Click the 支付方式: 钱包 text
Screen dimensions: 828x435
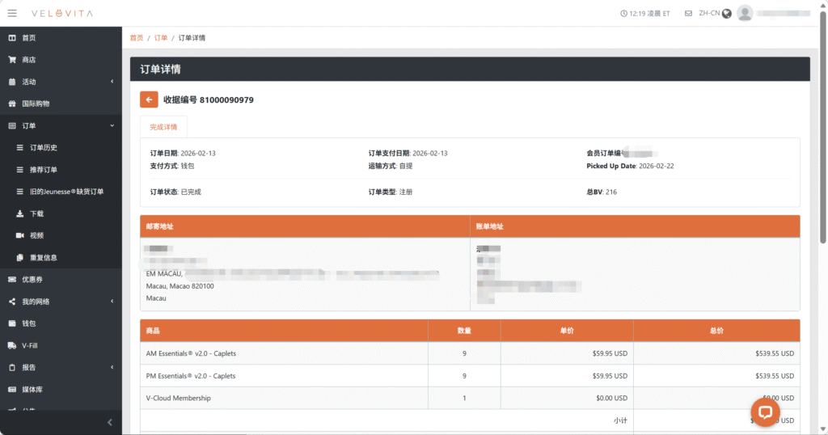172,166
